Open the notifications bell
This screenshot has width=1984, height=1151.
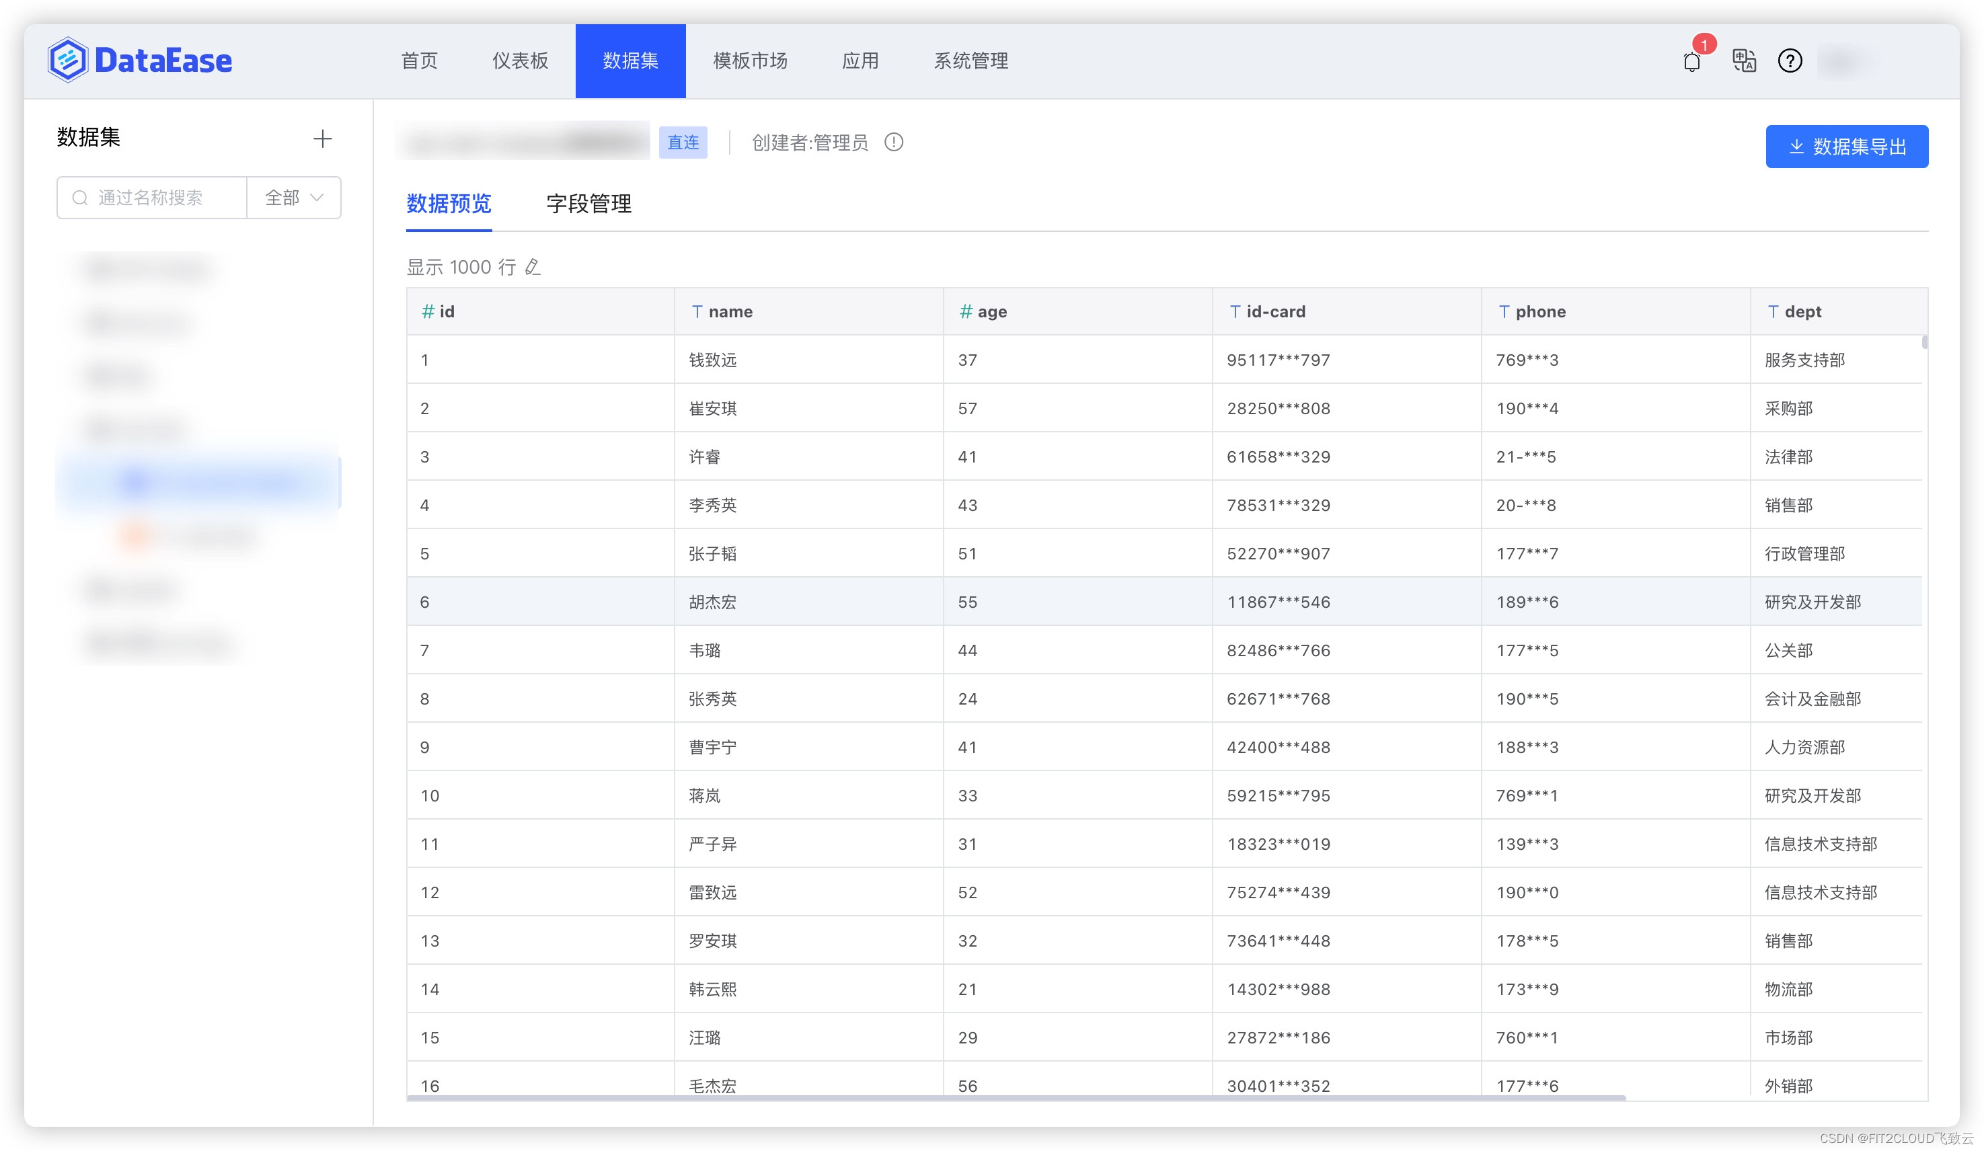tap(1692, 61)
